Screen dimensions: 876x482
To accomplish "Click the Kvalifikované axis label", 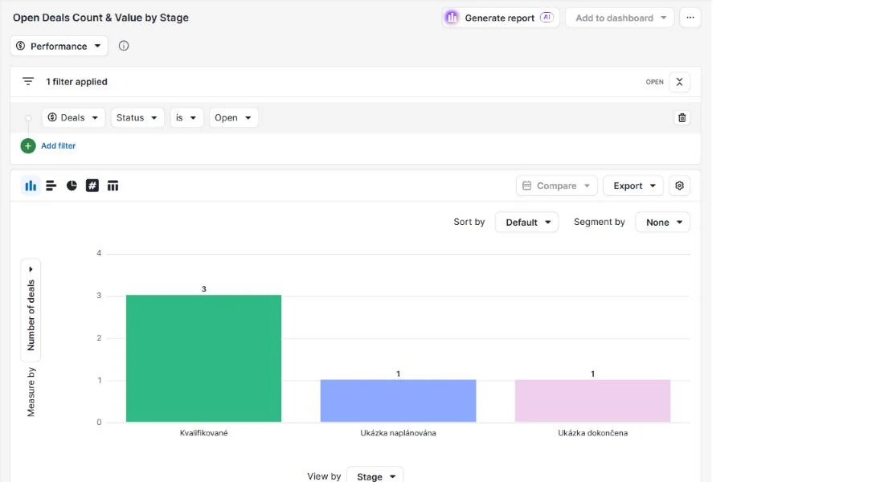I will pos(204,433).
